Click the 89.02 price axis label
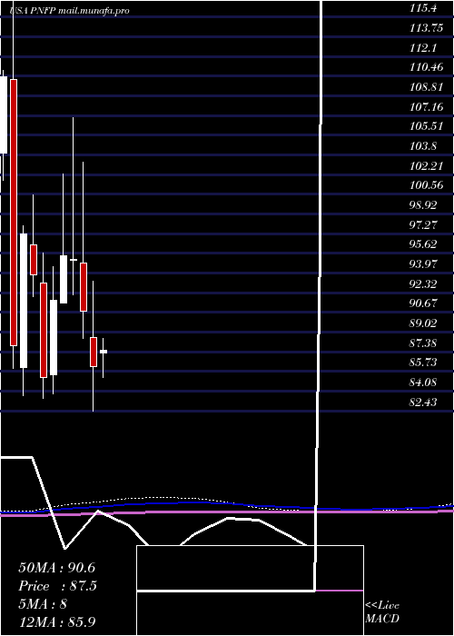Viewport: 454px width, 636px height. pos(423,323)
